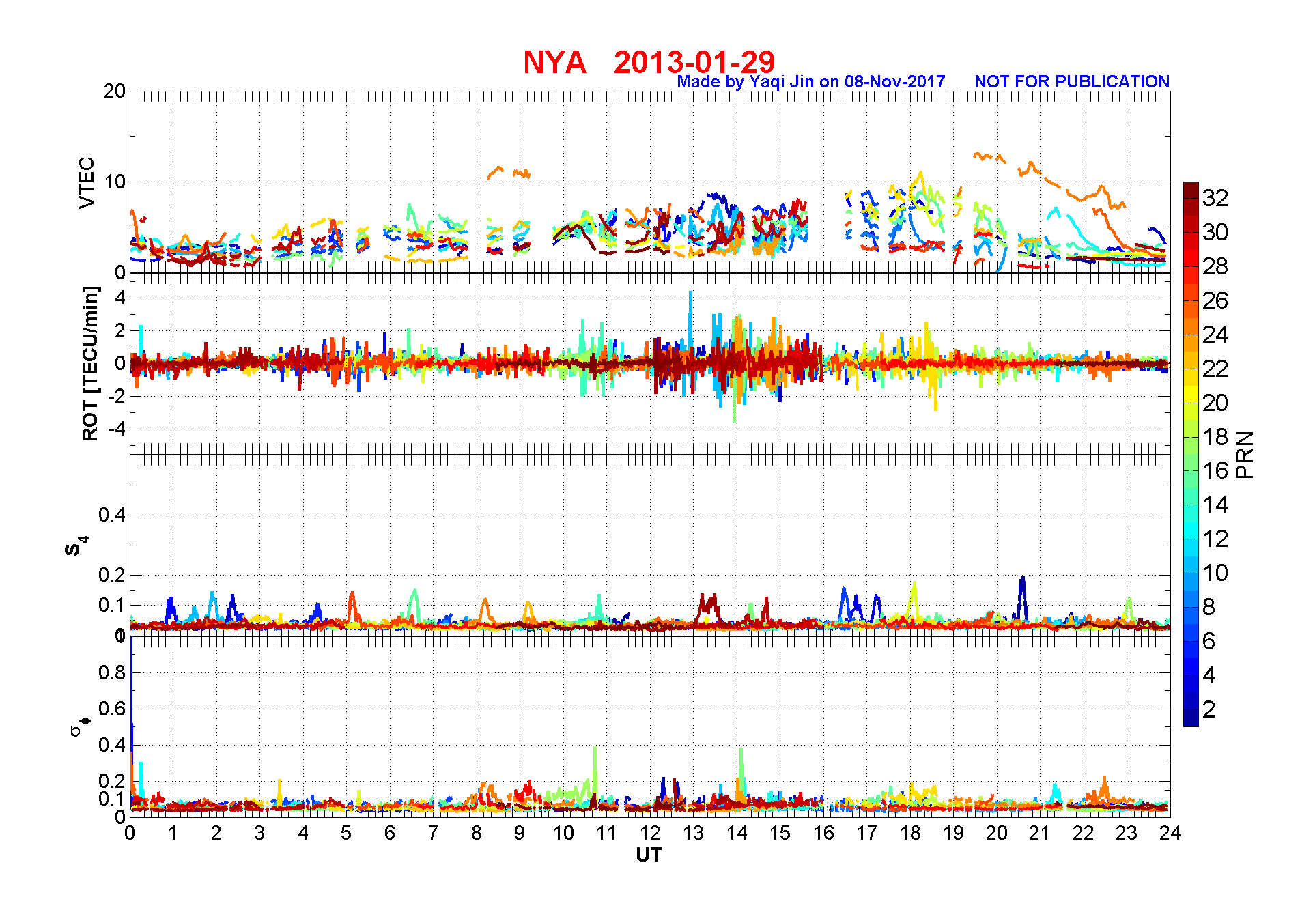Click the "0.8" tick on the sigma-phi axis

point(112,672)
